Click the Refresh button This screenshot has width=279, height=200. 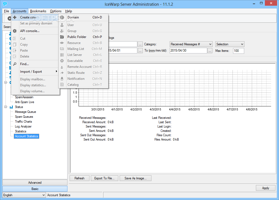(x=79, y=178)
